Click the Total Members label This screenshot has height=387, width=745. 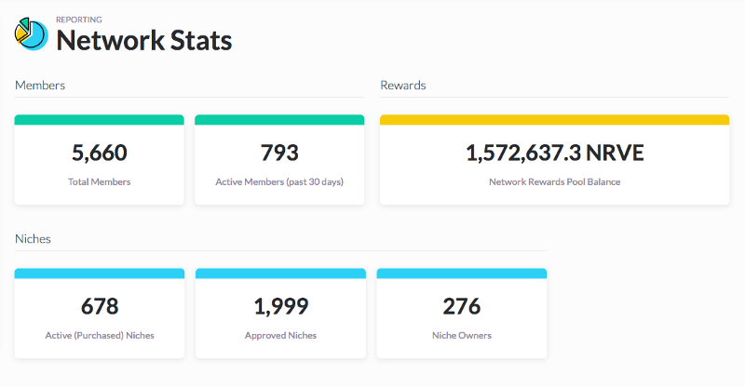point(100,181)
